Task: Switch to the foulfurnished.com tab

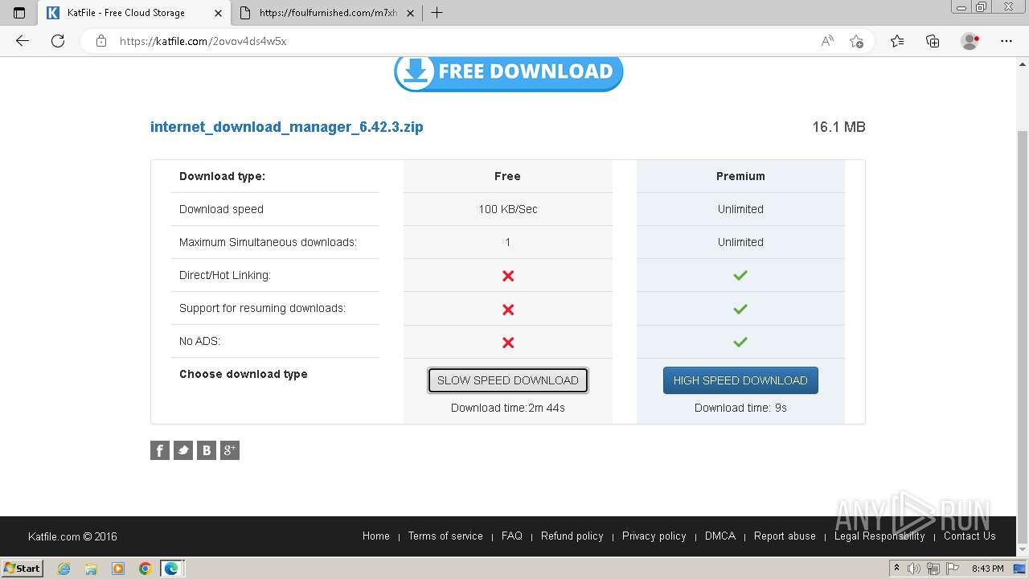Action: (x=328, y=13)
